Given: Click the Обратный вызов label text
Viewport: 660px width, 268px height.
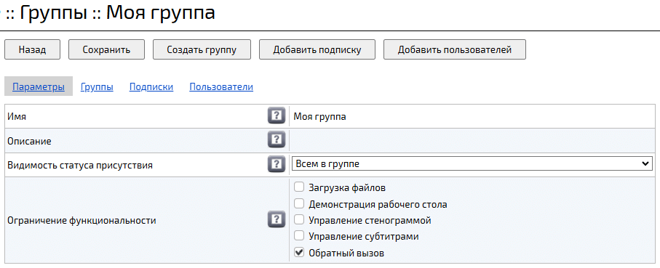Looking at the screenshot, I should click(x=346, y=253).
